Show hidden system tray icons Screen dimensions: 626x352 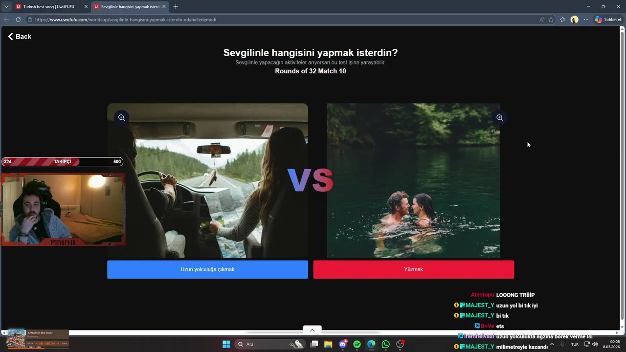pyautogui.click(x=552, y=344)
